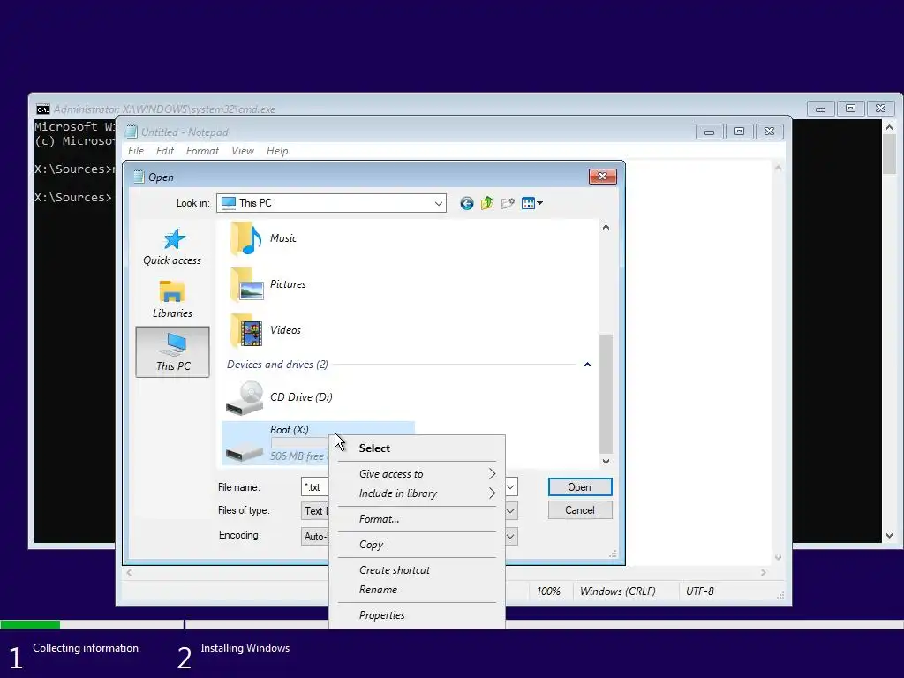
Task: Open Notepad's View menu
Action: click(243, 151)
